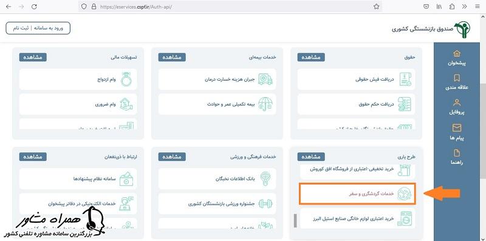Viewport: 486px width, 241px height.
Task: Open پیشخوان in the sidebar
Action: (x=457, y=58)
